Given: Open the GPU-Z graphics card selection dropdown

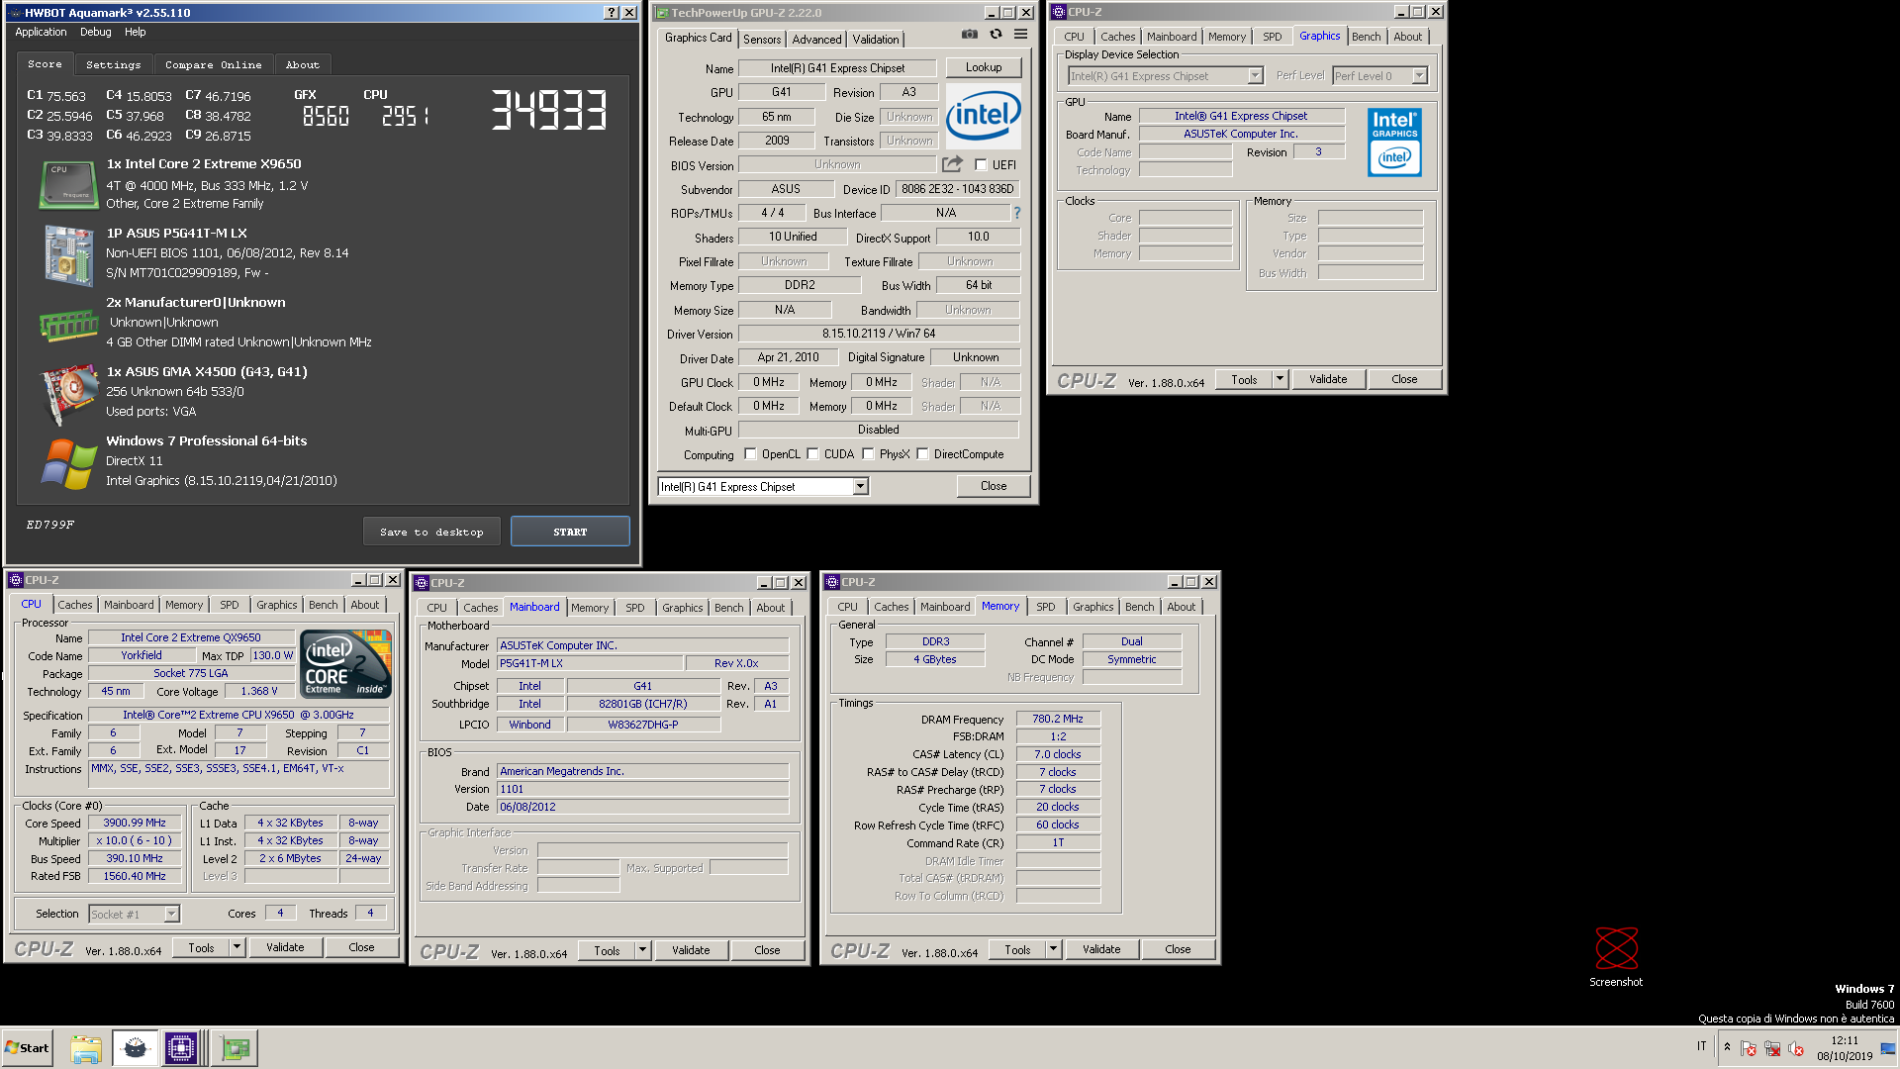Looking at the screenshot, I should pyautogui.click(x=860, y=486).
